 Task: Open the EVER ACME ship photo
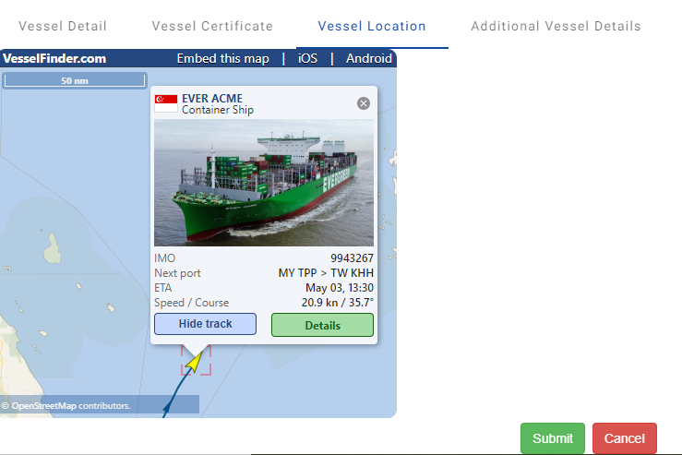pyautogui.click(x=264, y=183)
